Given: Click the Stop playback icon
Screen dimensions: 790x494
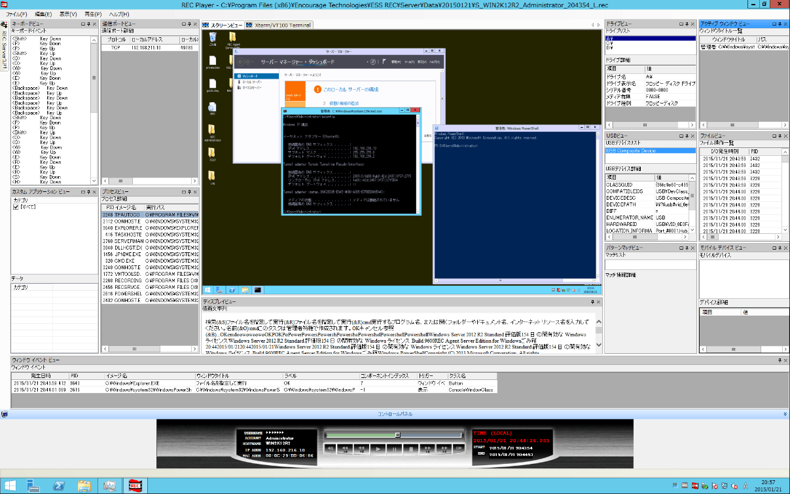Looking at the screenshot, I should click(x=411, y=449).
